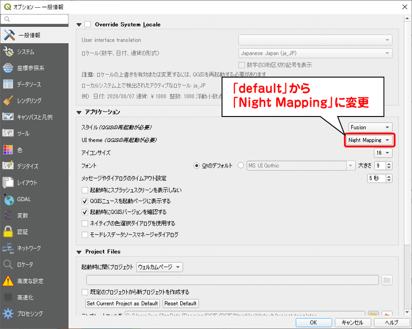Click the Reset Default button
Image resolution: width=412 pixels, height=329 pixels.
[x=181, y=303]
